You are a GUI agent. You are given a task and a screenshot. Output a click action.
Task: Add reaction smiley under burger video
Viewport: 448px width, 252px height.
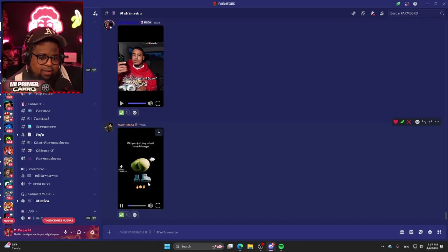(135, 215)
